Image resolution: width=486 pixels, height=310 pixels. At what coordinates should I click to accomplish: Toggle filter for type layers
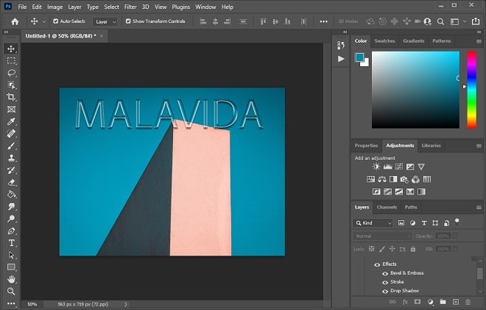424,223
